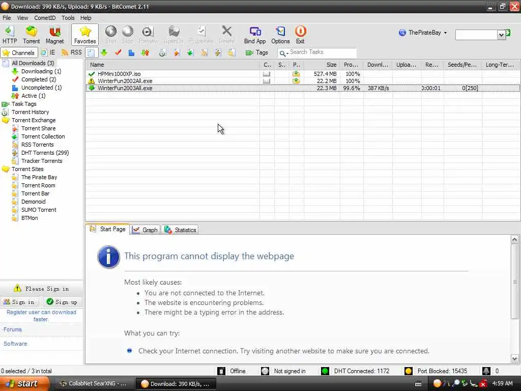Sort tasks by the Name column header
This screenshot has width=521, height=391.
coord(172,65)
